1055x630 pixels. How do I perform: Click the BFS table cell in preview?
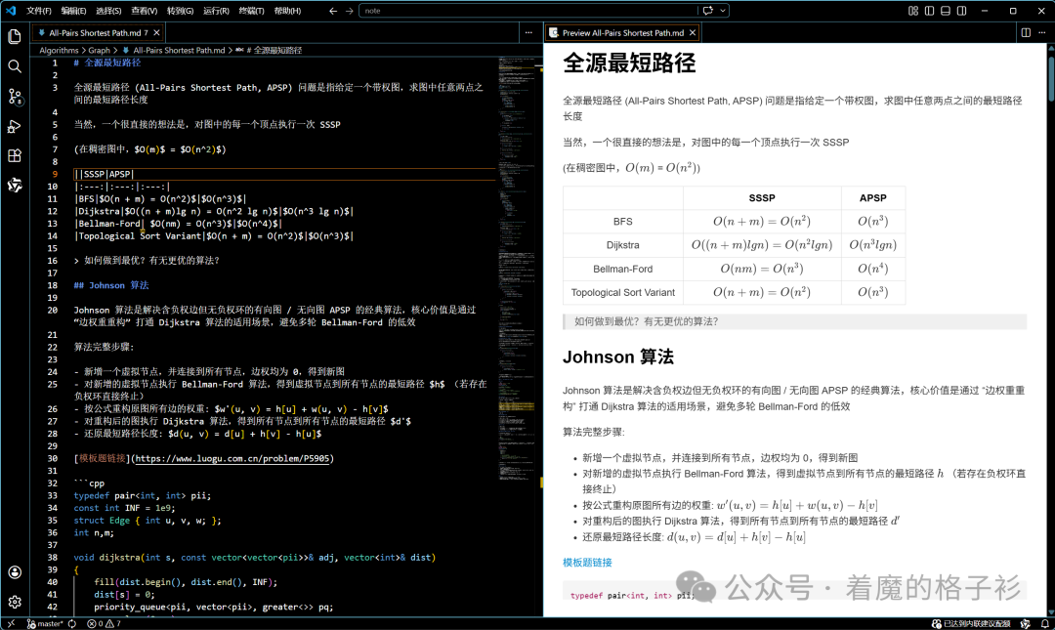click(623, 222)
